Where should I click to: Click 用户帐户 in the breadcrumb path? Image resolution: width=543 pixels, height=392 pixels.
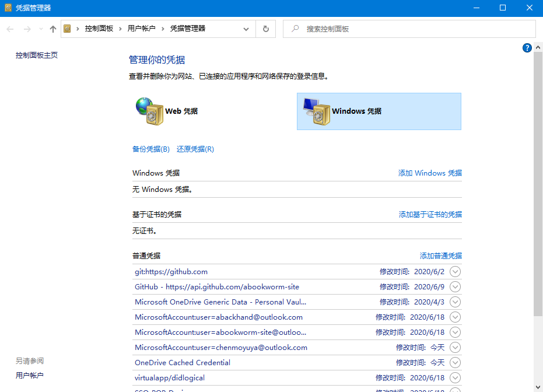(x=141, y=29)
